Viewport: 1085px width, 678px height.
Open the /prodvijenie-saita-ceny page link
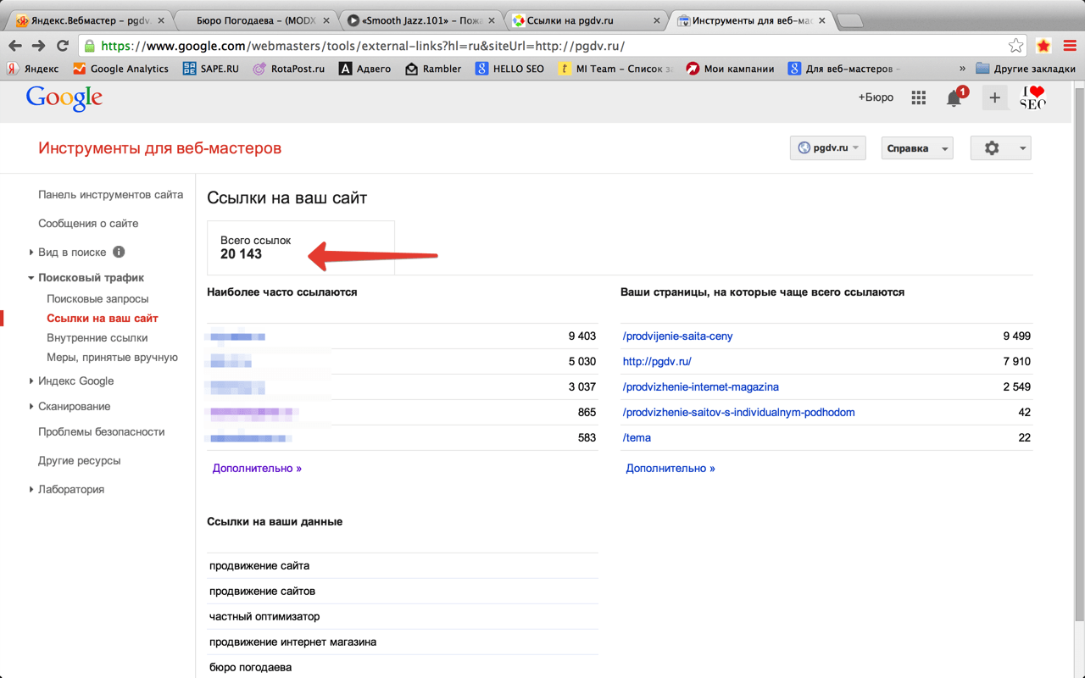677,336
